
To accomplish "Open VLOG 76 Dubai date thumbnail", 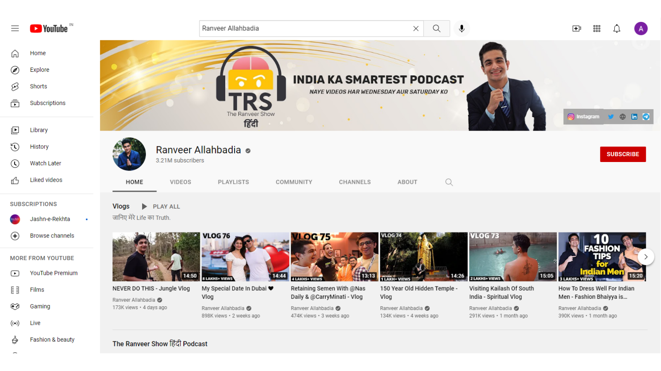I will point(245,257).
